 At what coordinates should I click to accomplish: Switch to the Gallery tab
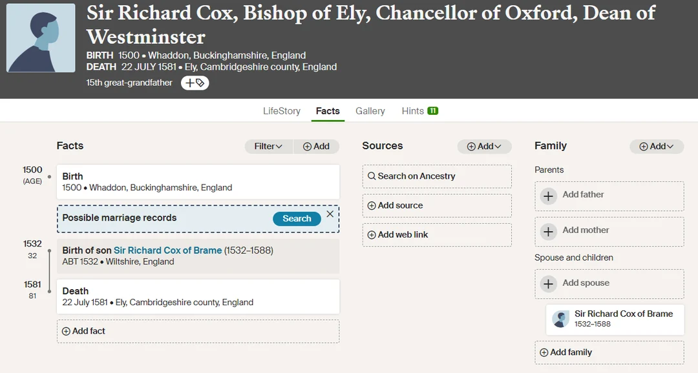pos(370,110)
